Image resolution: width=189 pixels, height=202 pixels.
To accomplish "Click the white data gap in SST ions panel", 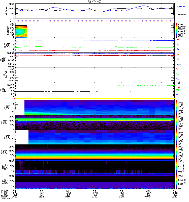I will coord(20,108).
